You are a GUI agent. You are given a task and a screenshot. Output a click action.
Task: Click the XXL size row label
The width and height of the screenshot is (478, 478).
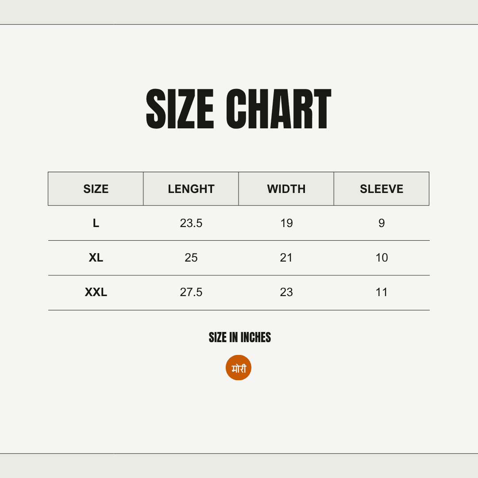point(96,292)
